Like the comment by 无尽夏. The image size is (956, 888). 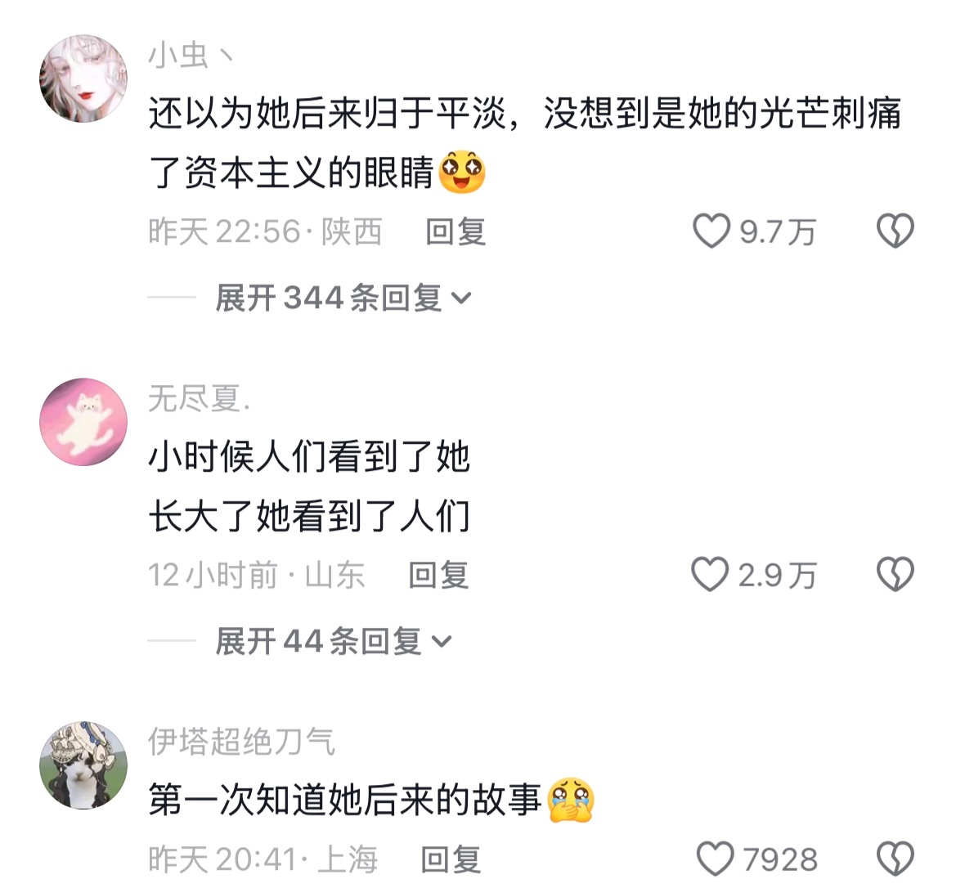pos(710,574)
